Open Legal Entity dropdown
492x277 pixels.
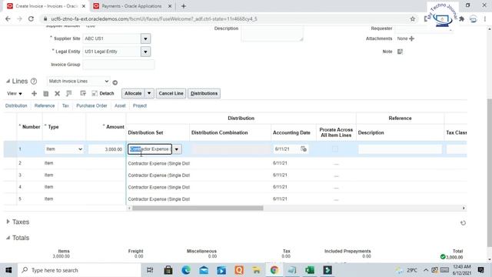point(145,52)
